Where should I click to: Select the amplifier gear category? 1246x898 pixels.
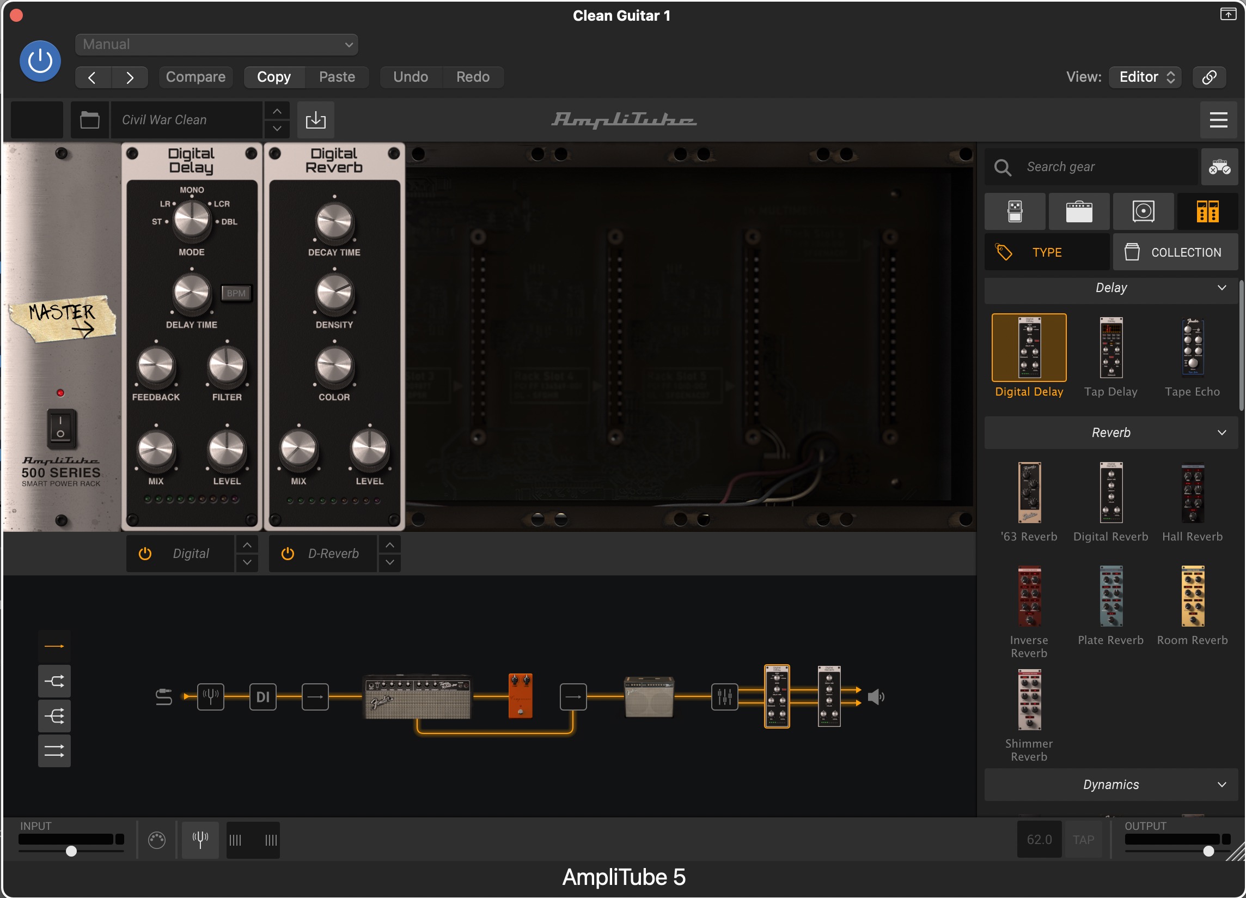pyautogui.click(x=1079, y=211)
